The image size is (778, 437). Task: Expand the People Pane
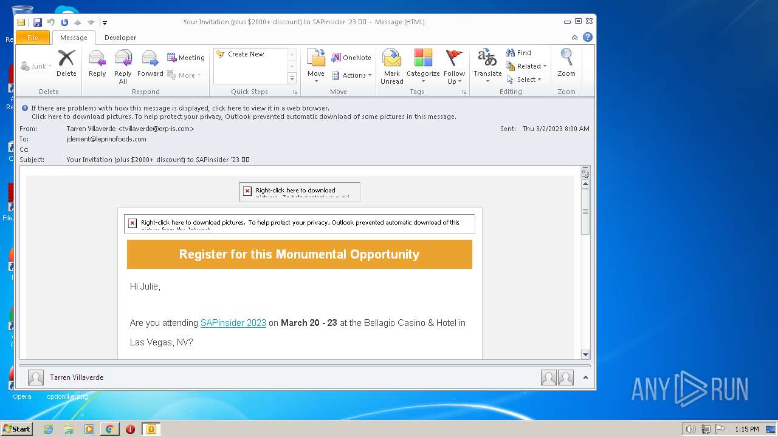coord(585,378)
